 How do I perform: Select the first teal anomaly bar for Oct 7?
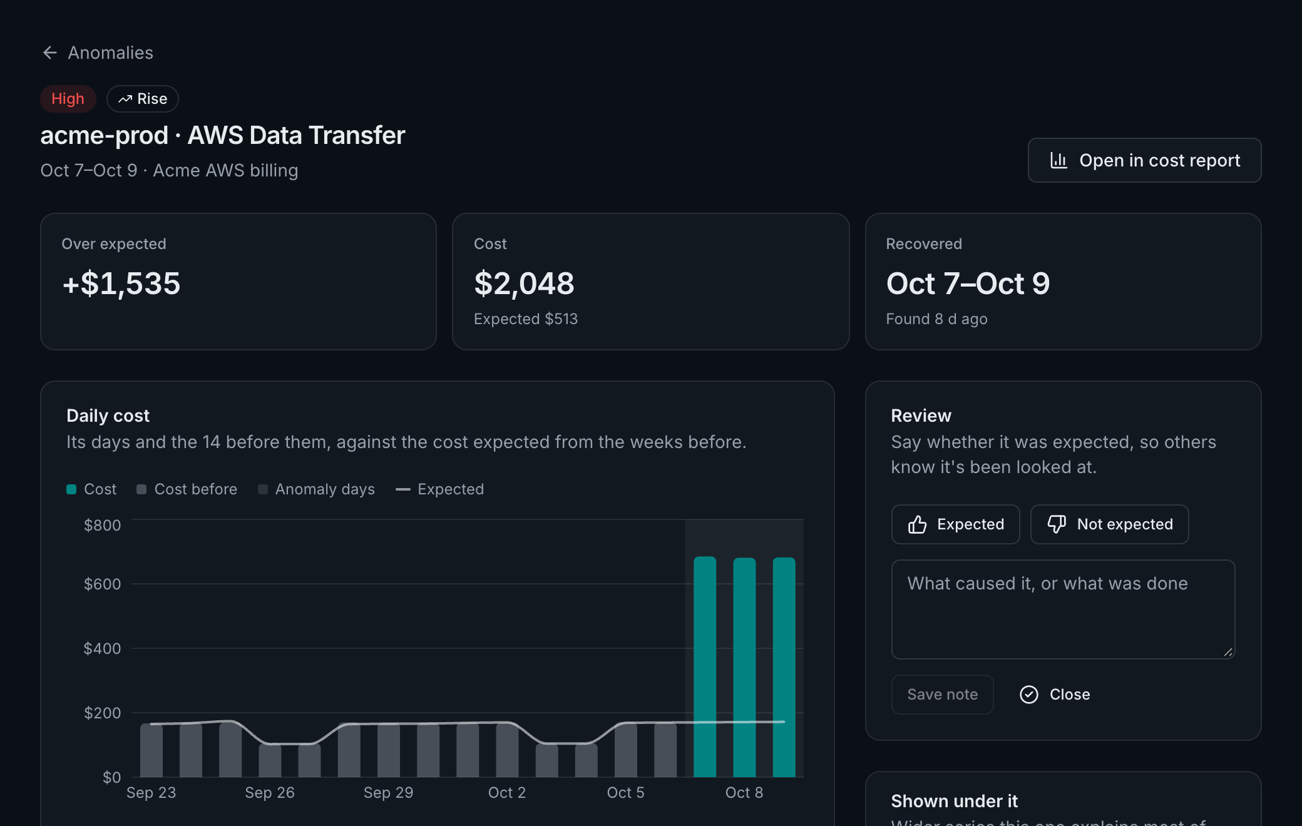705,666
